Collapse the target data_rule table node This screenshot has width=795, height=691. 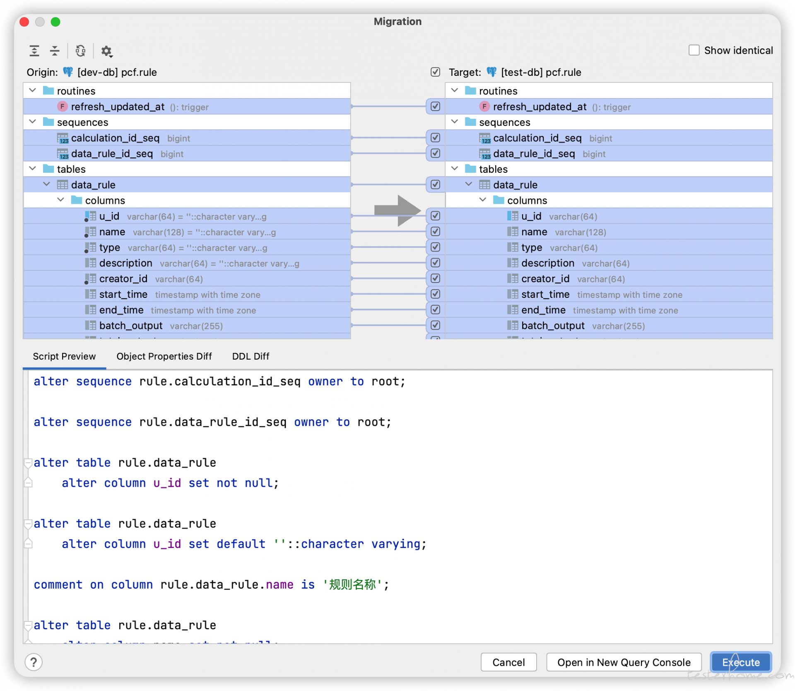pyautogui.click(x=469, y=184)
